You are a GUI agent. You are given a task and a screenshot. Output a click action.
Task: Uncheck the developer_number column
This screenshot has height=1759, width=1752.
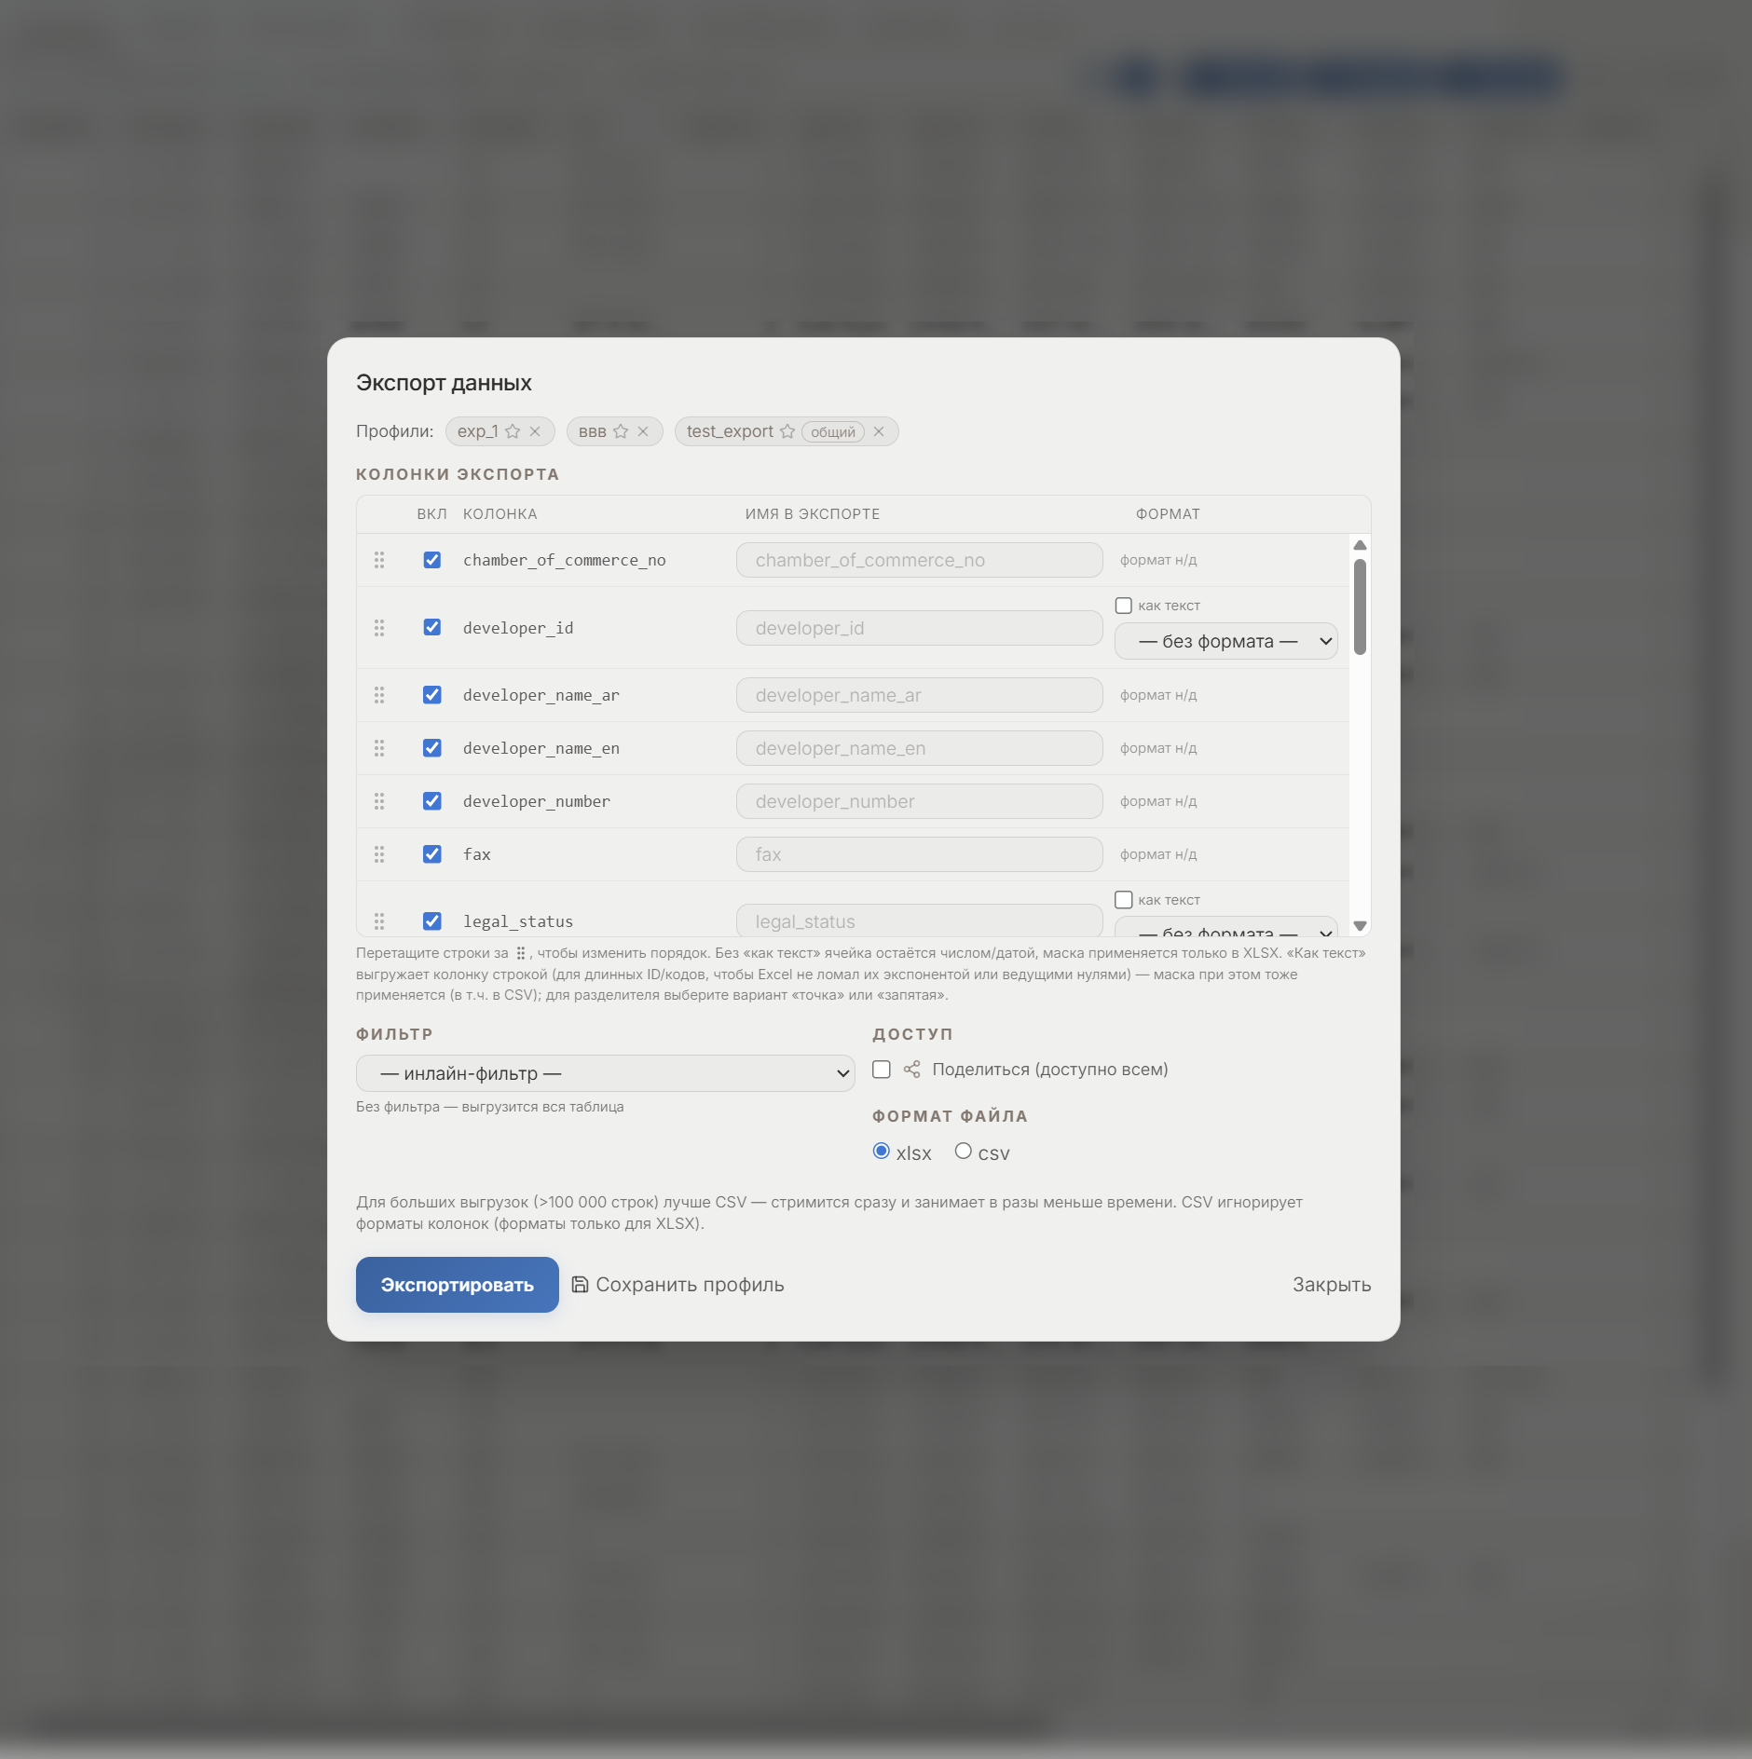[432, 801]
